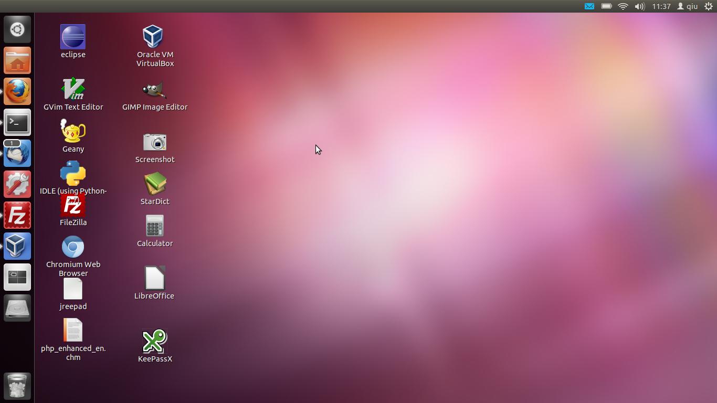Open the mail envelope indicator menu

589,6
